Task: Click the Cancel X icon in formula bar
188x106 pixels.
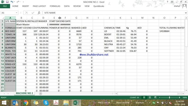Action: (x=26, y=13)
